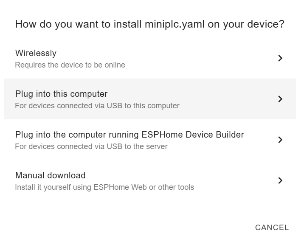Pick the Manual download option

150,180
